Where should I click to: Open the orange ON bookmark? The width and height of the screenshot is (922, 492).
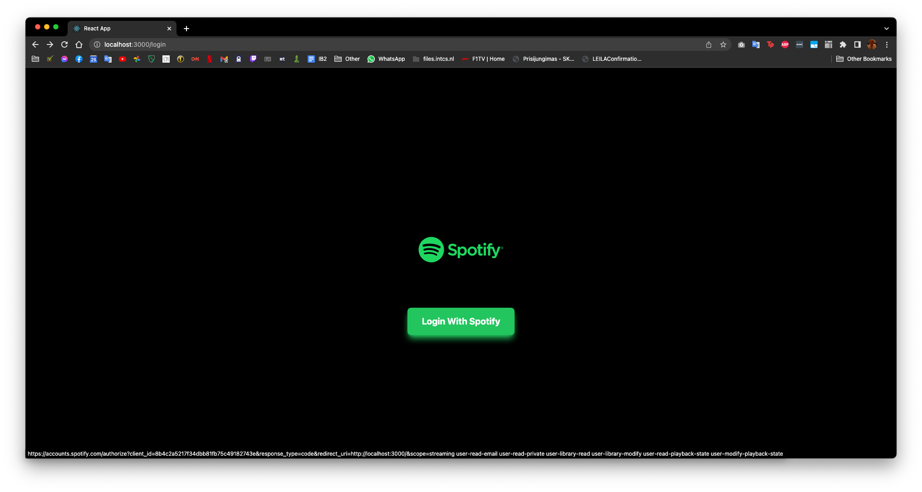pyautogui.click(x=195, y=59)
